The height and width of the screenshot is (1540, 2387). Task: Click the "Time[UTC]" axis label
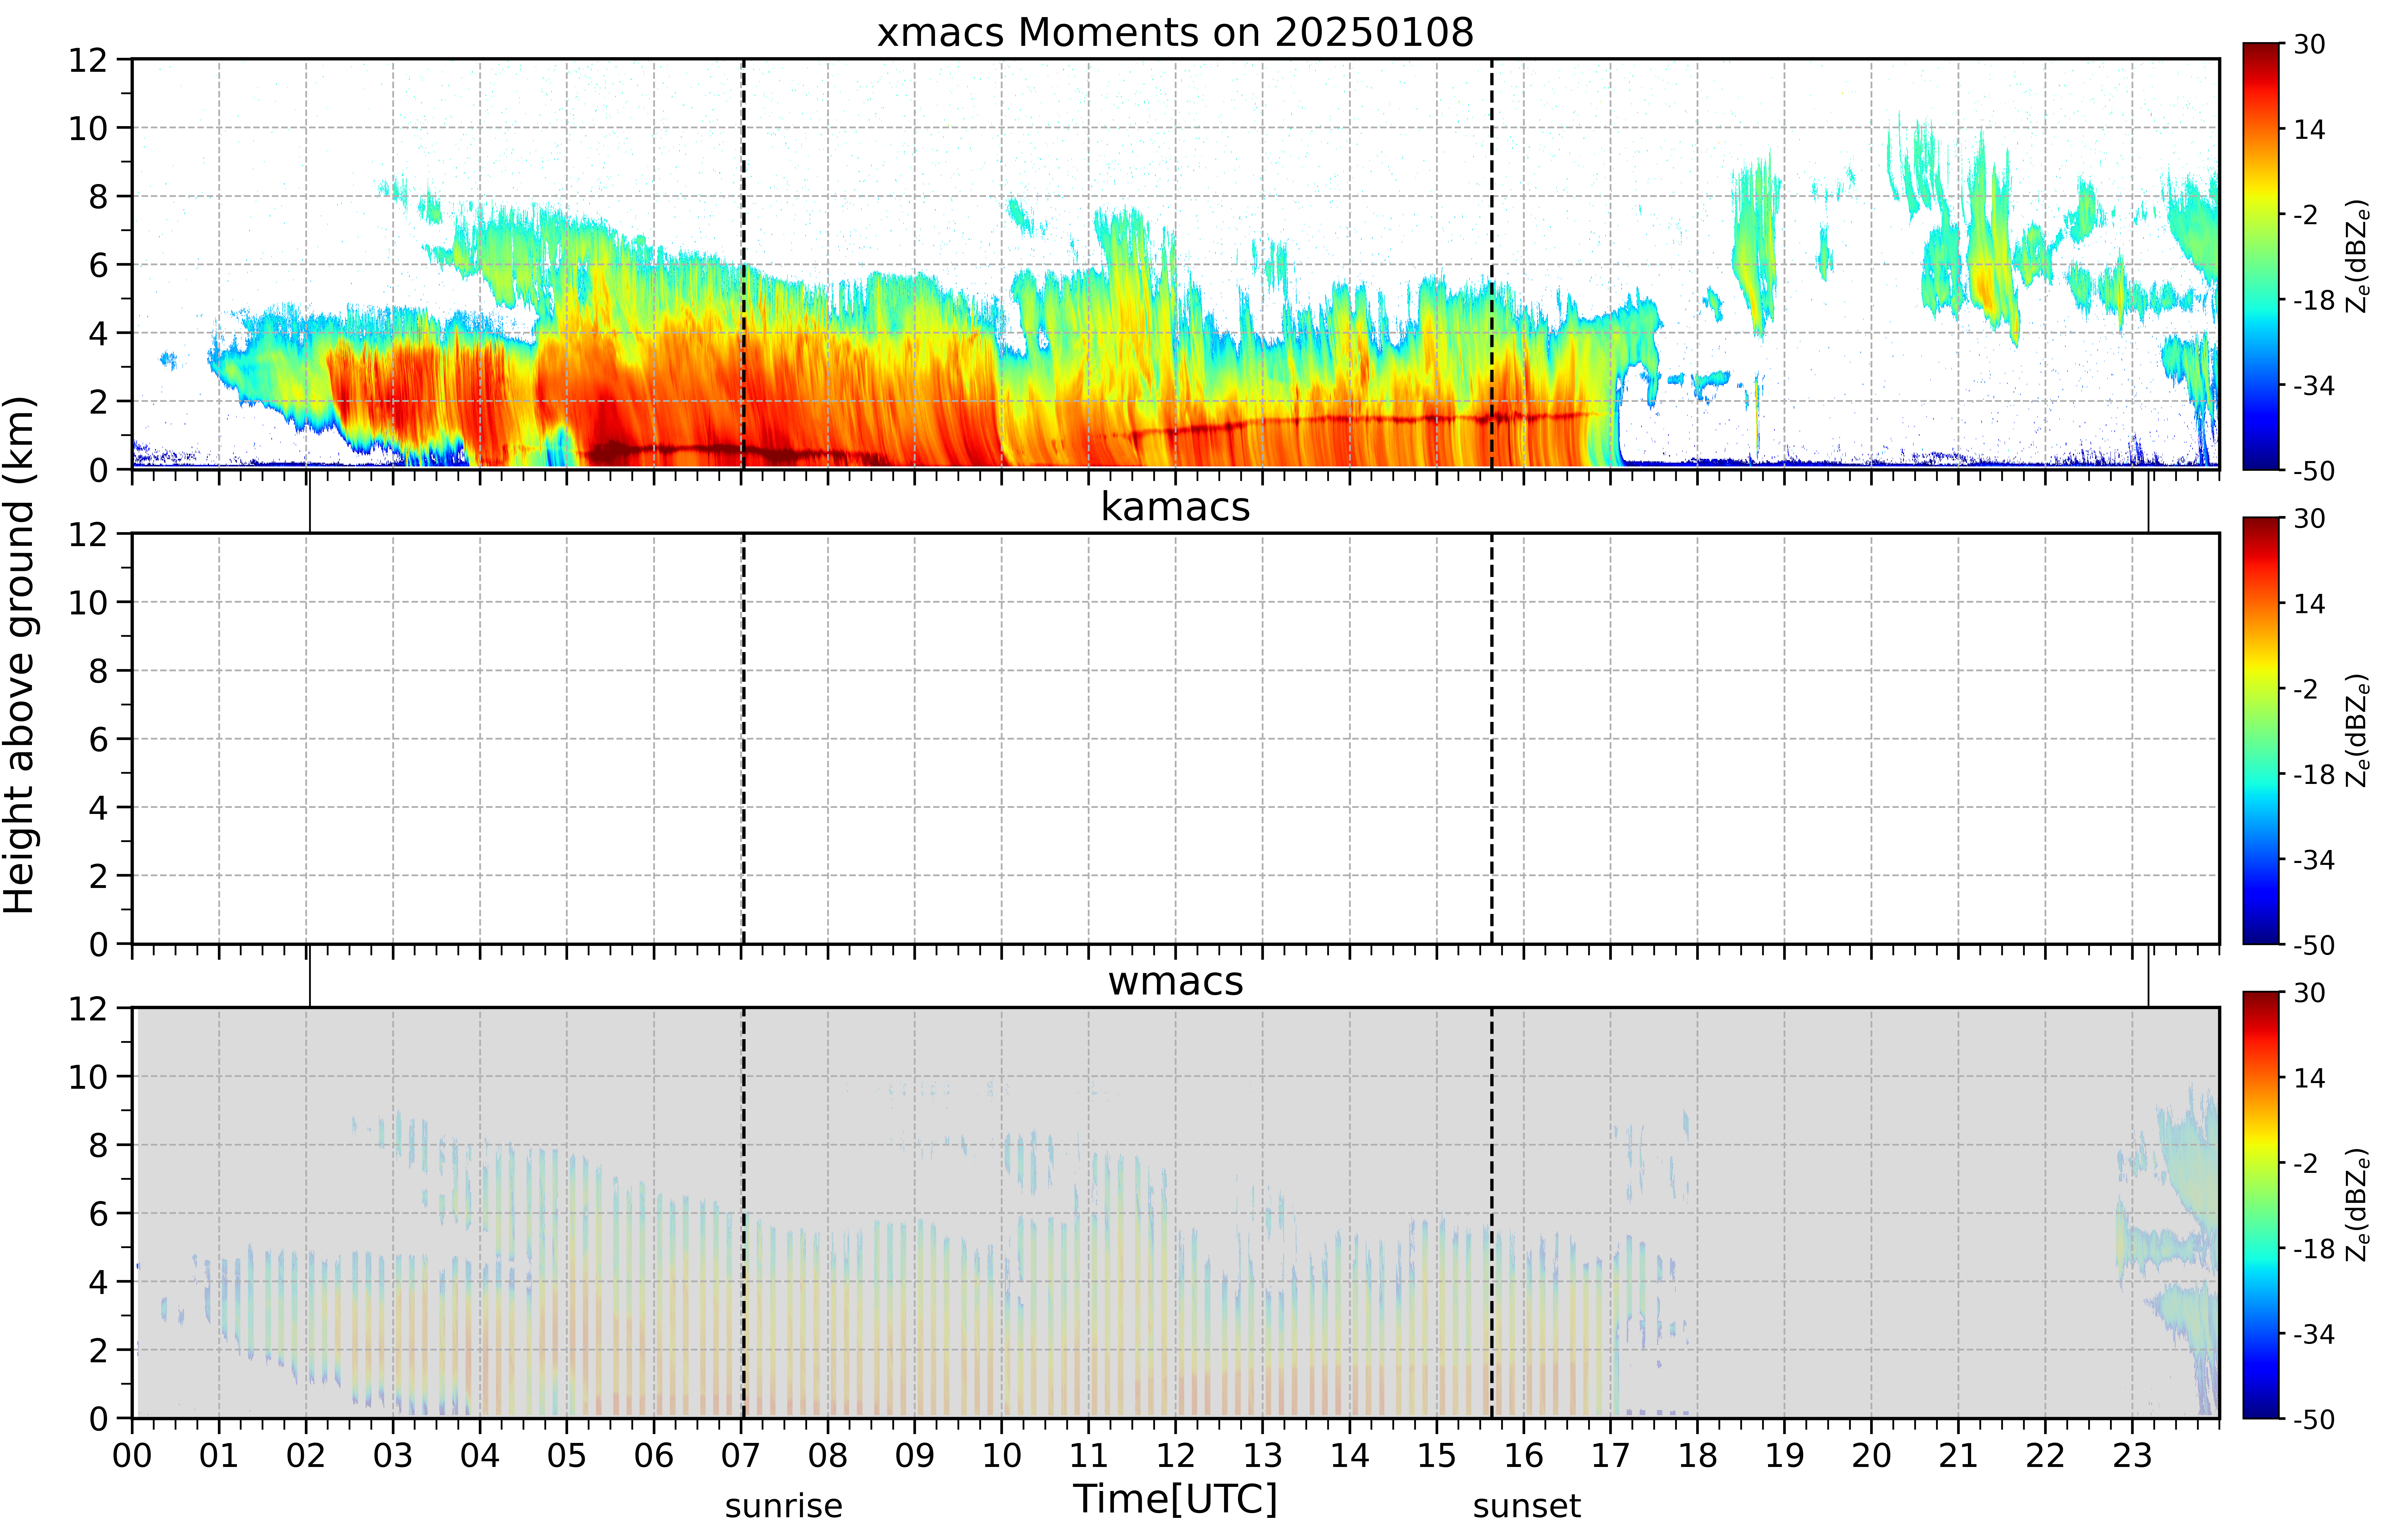click(1175, 1499)
